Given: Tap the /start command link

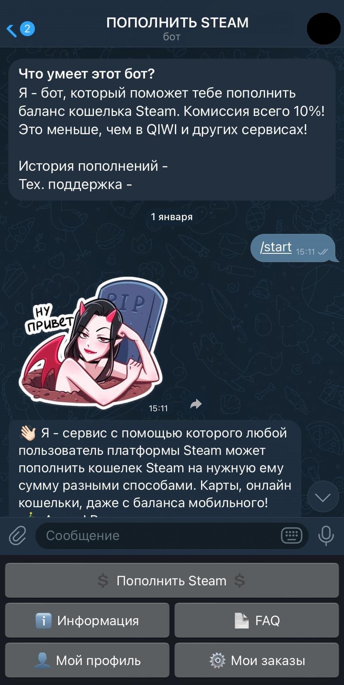Looking at the screenshot, I should pyautogui.click(x=276, y=247).
